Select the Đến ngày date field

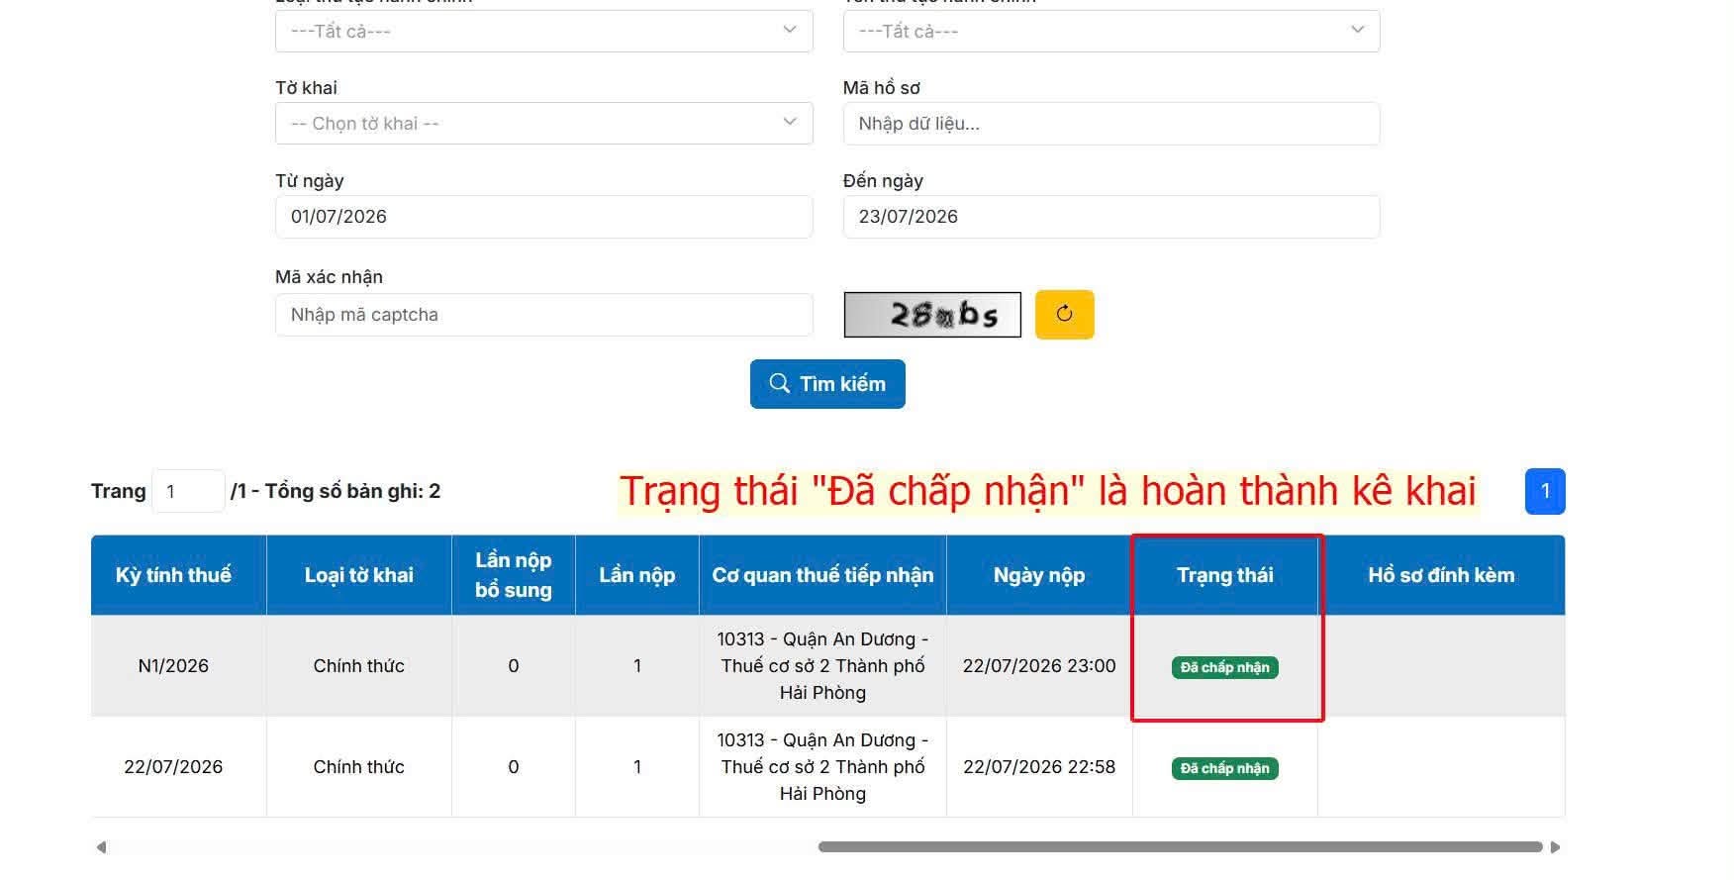1111,217
